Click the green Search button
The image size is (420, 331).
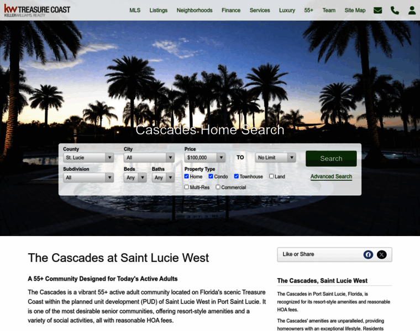pos(331,158)
